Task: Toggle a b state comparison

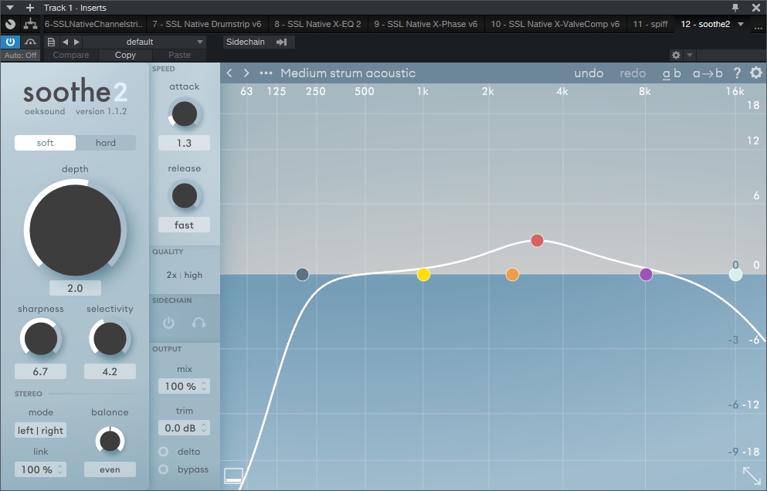Action: click(x=672, y=73)
